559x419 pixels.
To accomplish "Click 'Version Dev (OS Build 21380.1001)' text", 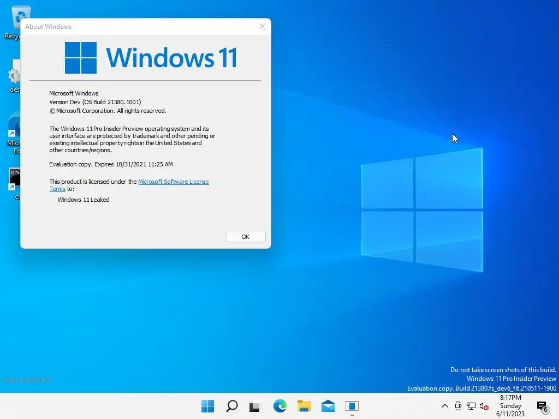I will (95, 102).
